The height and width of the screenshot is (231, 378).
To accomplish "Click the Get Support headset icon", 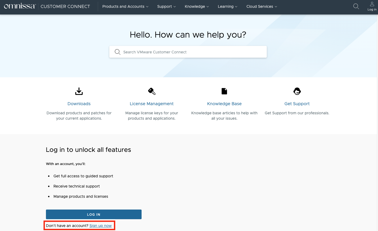I will point(297,91).
